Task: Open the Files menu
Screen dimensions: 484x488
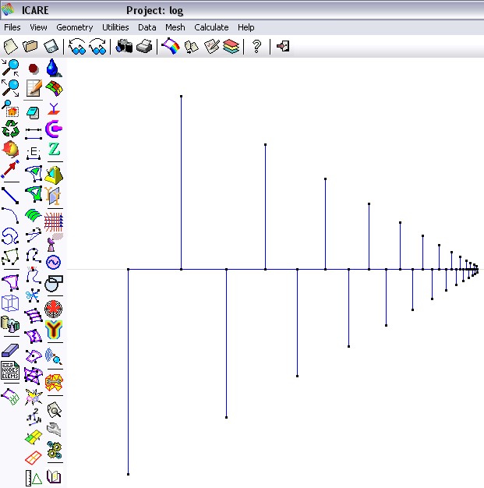Action: (12, 27)
